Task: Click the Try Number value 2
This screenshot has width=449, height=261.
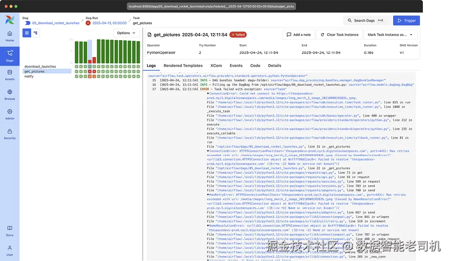Action: click(x=200, y=53)
